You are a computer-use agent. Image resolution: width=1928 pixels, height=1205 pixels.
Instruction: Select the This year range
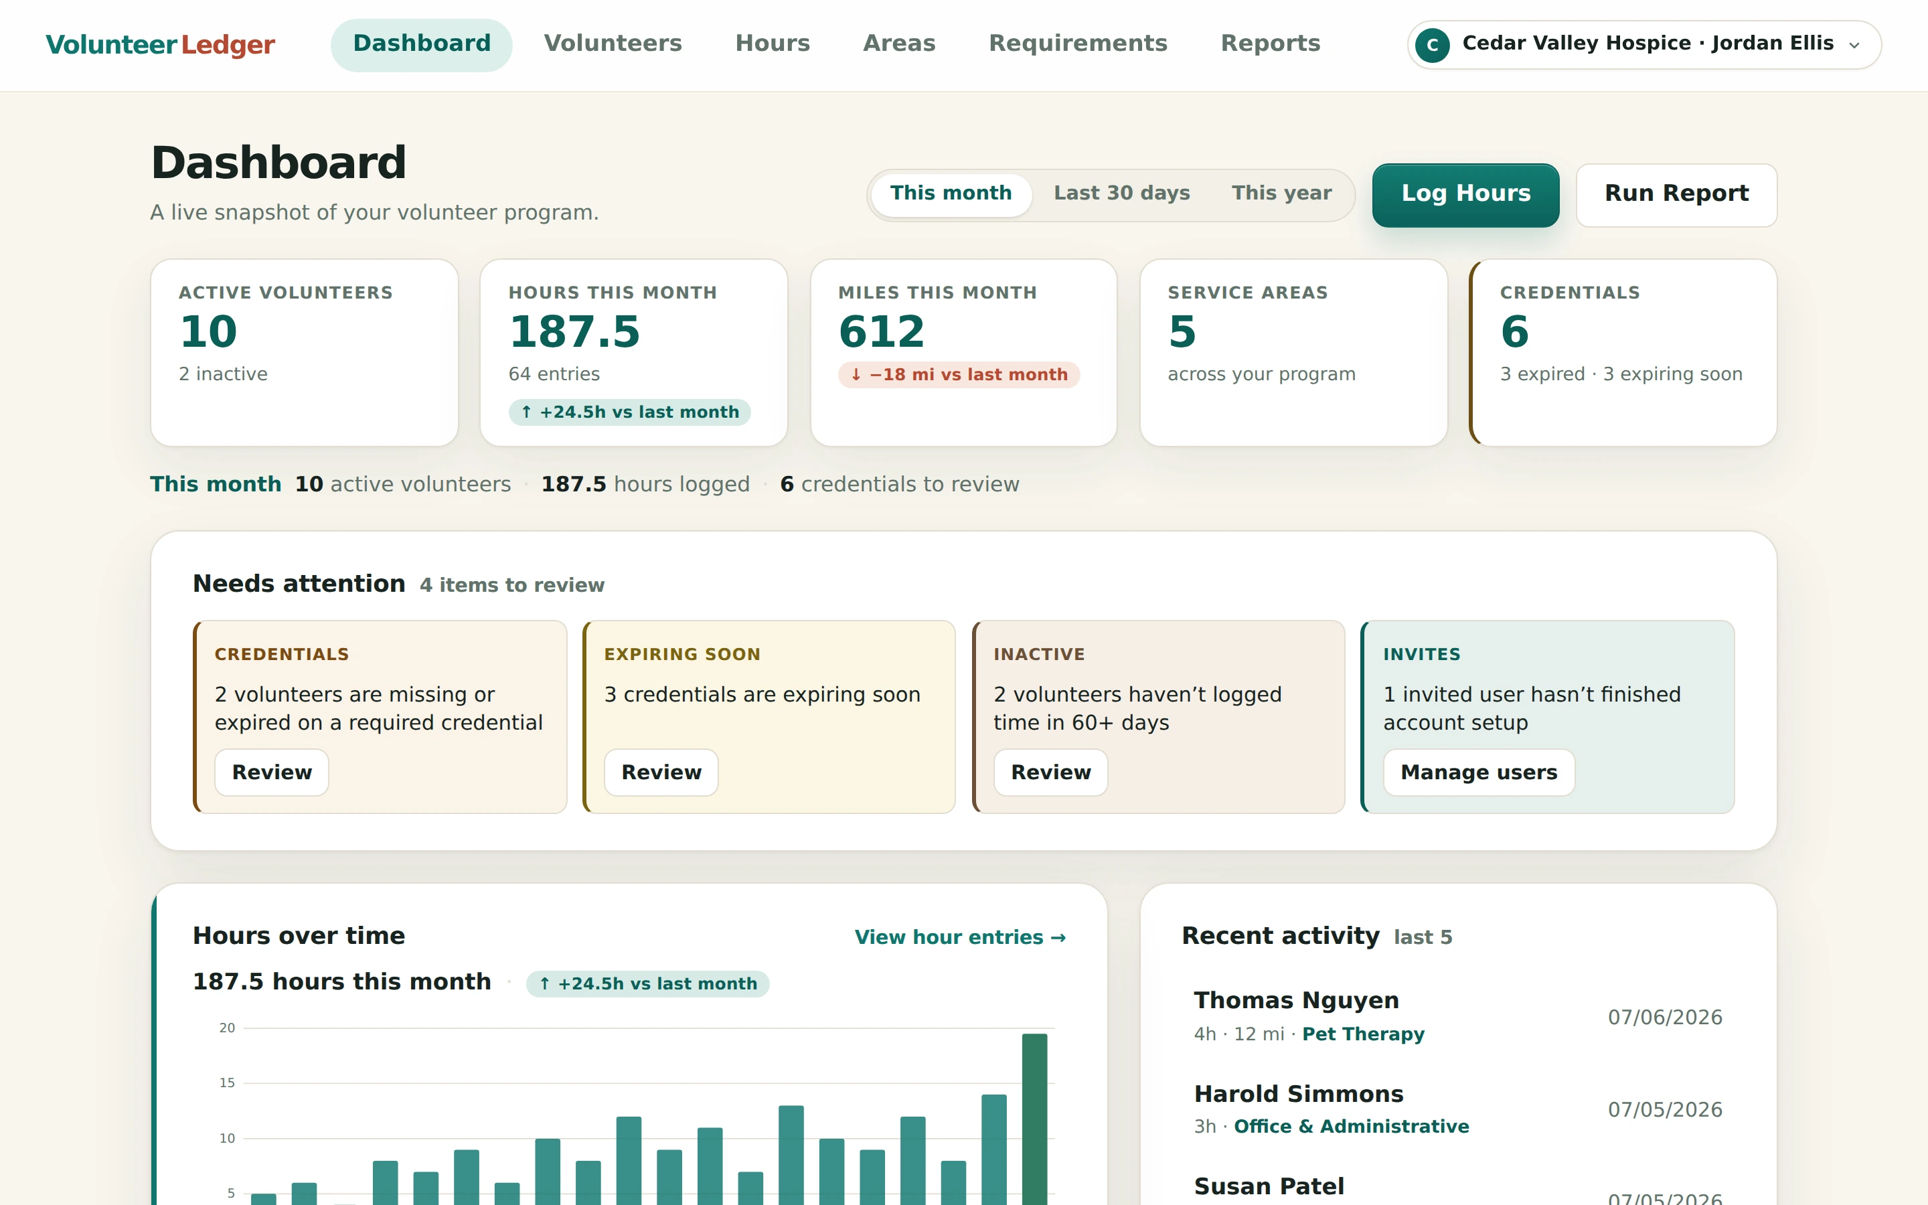click(1281, 193)
